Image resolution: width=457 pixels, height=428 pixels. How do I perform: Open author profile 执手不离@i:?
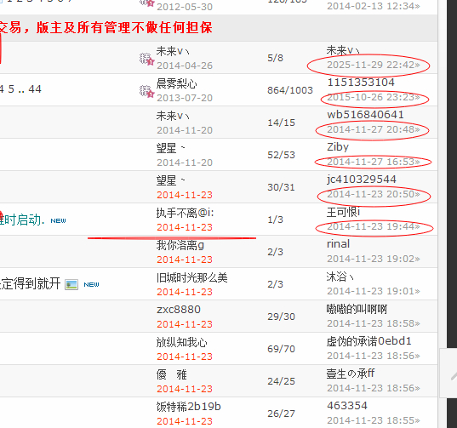[185, 213]
